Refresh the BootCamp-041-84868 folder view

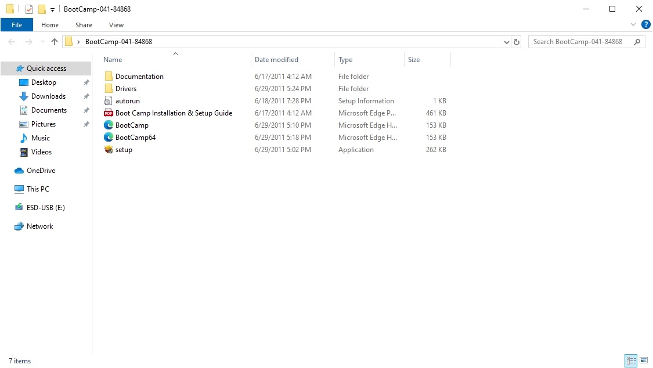coord(517,42)
